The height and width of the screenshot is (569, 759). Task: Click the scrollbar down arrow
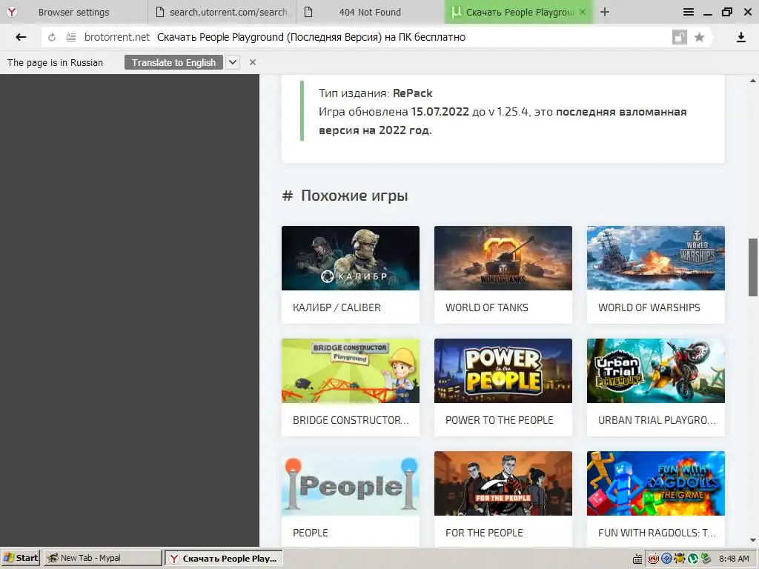(x=753, y=540)
